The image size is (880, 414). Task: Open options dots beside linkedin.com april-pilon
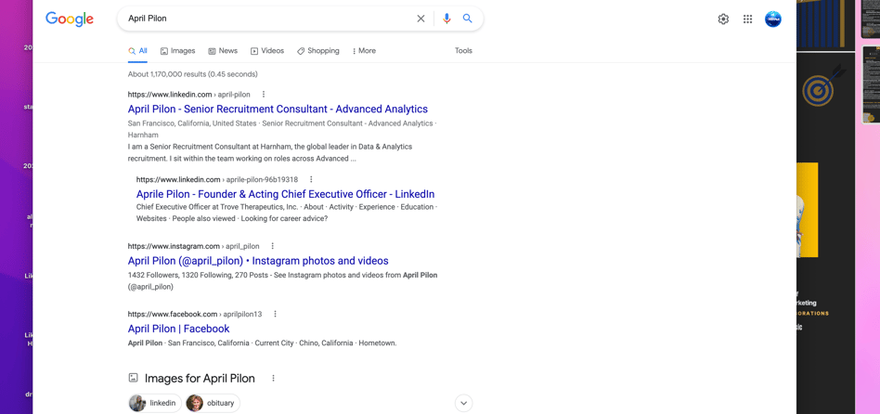click(264, 95)
